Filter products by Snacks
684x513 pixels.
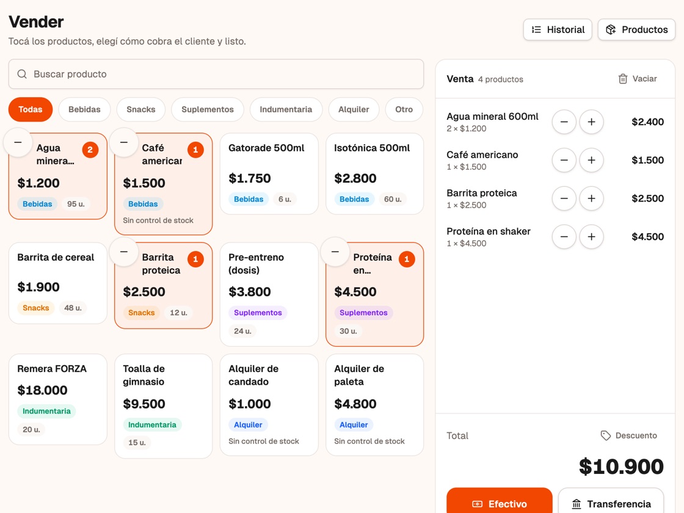[x=141, y=109]
